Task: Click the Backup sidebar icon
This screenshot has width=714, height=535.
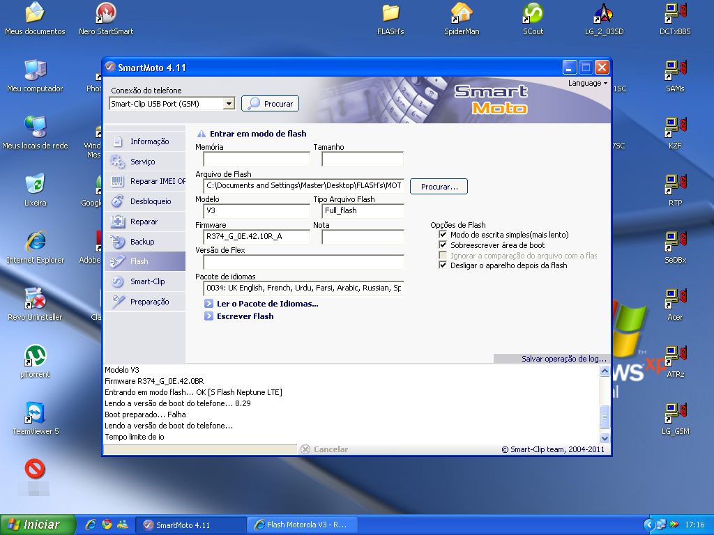Action: click(117, 242)
